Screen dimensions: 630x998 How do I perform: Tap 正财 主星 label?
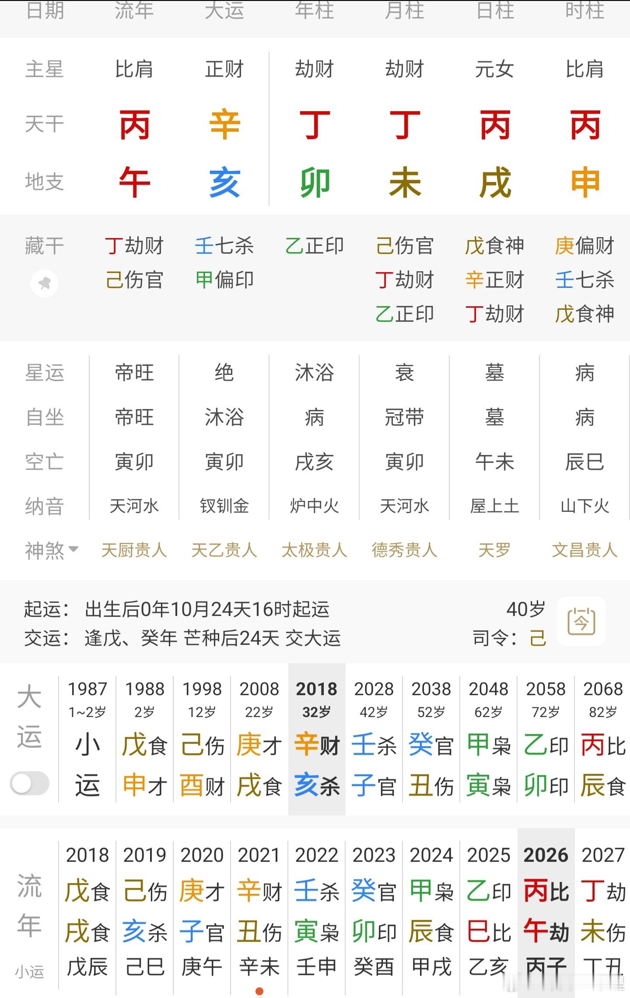(x=224, y=69)
